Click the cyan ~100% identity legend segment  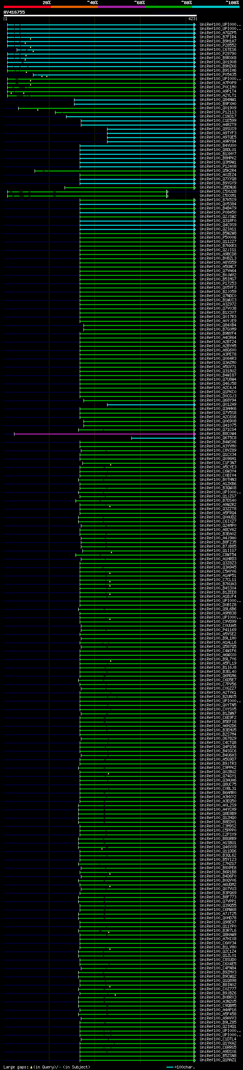pos(216,7)
